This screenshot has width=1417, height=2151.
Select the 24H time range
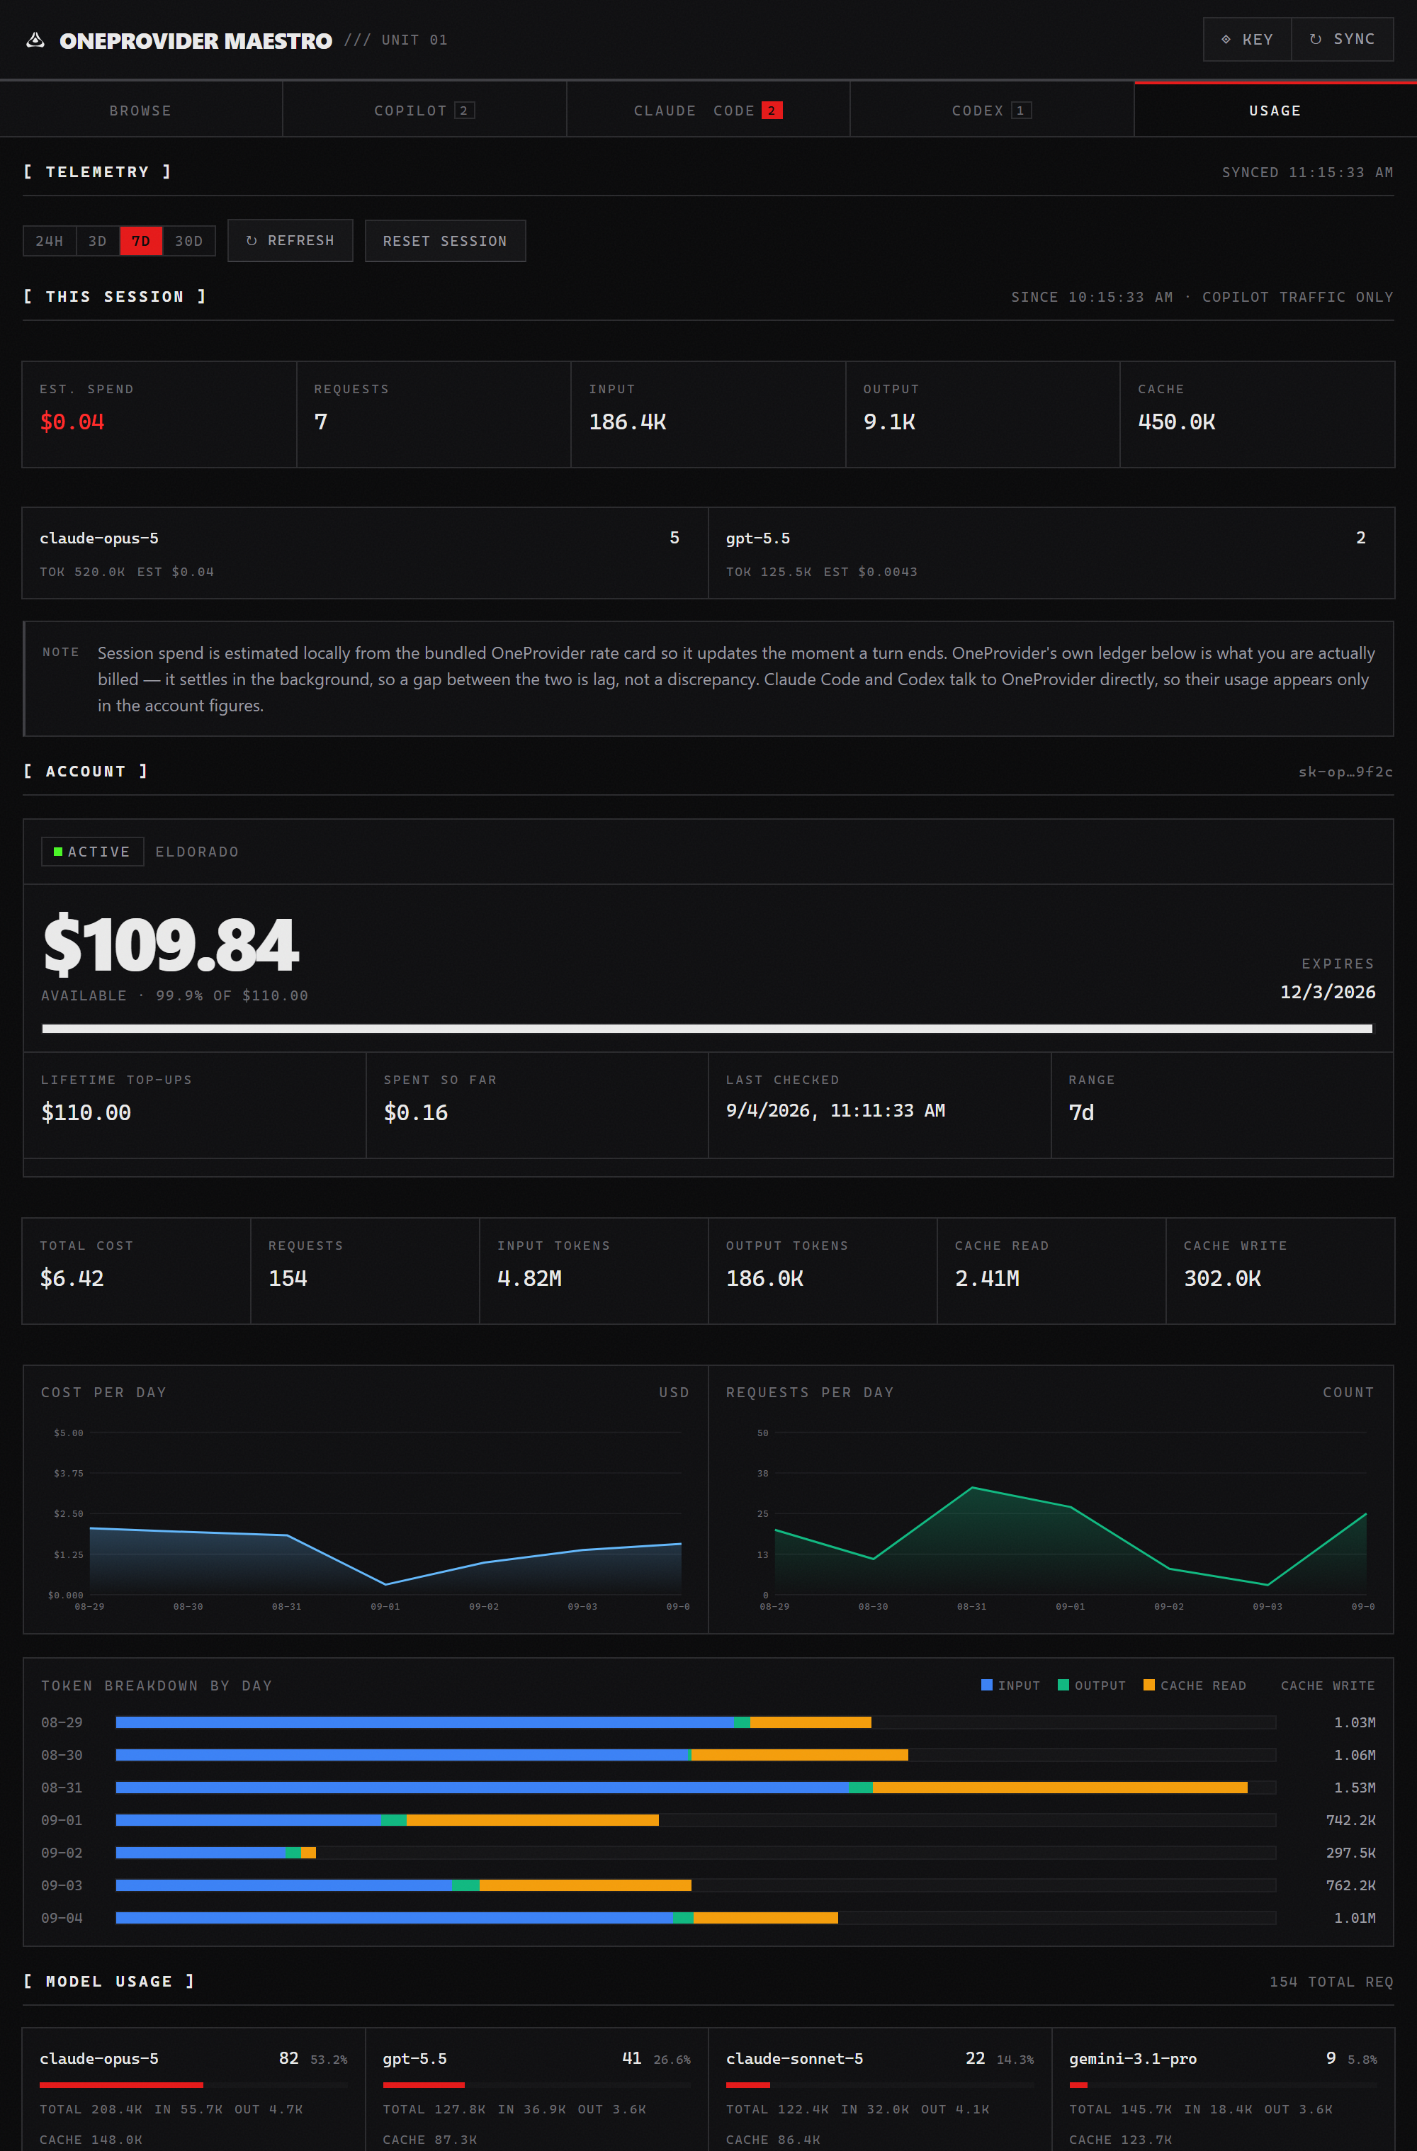[x=50, y=240]
